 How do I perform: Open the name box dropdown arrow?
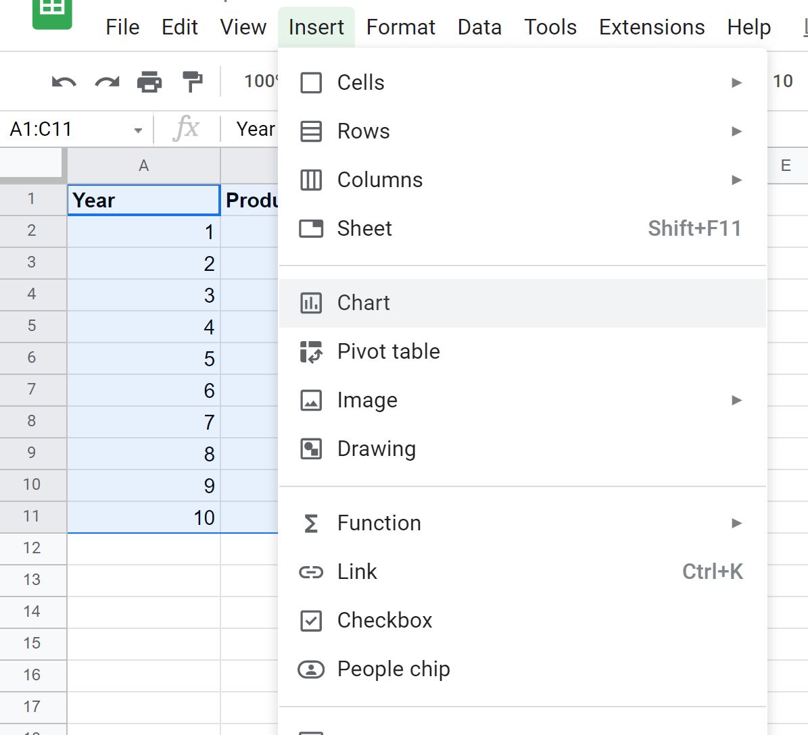[x=138, y=130]
